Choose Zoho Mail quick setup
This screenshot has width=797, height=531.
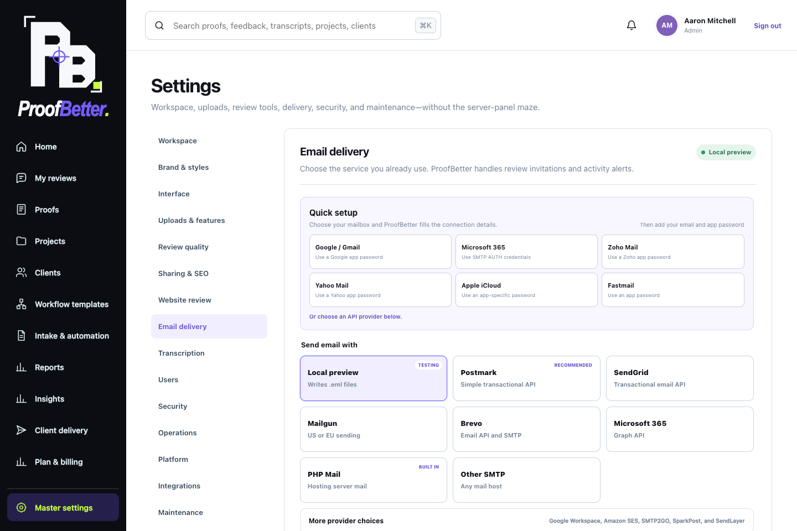(673, 252)
